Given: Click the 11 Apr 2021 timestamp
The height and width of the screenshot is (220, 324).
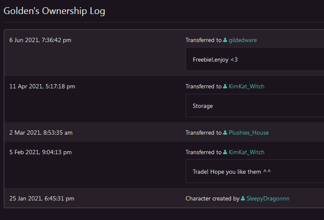Looking at the screenshot, I should pos(42,87).
